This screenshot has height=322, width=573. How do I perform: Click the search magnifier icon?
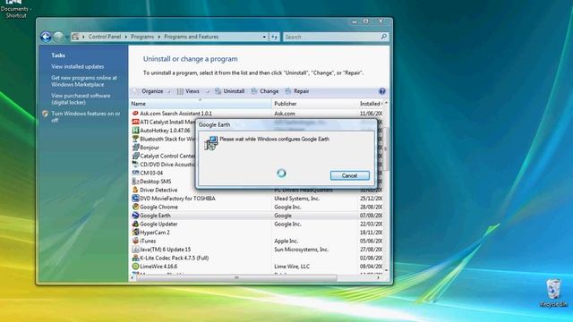tap(384, 37)
